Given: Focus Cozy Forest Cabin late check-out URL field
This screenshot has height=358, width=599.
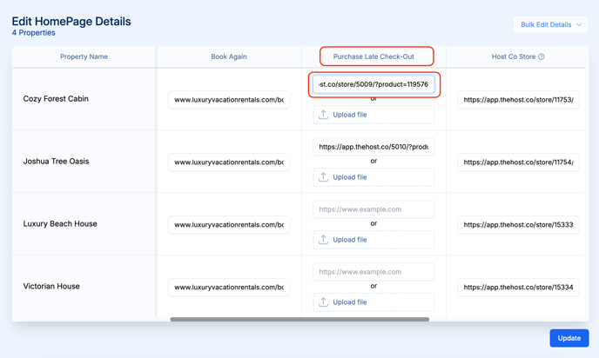Looking at the screenshot, I should pos(374,84).
